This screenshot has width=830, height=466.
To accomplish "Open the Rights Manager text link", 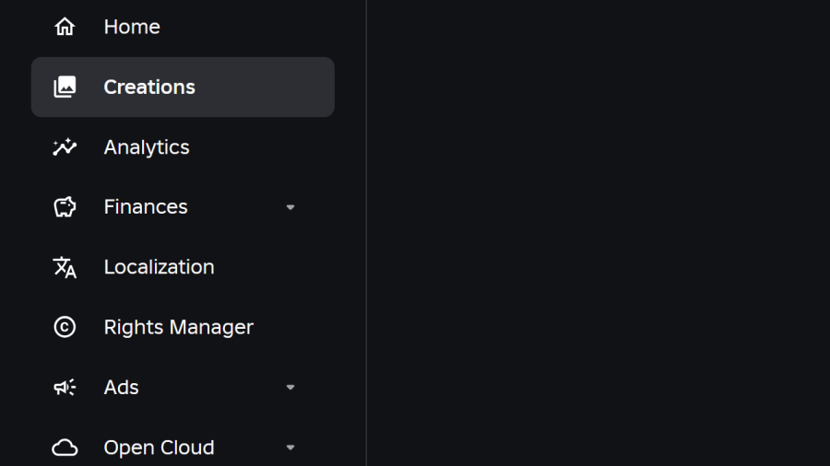I will pyautogui.click(x=178, y=327).
